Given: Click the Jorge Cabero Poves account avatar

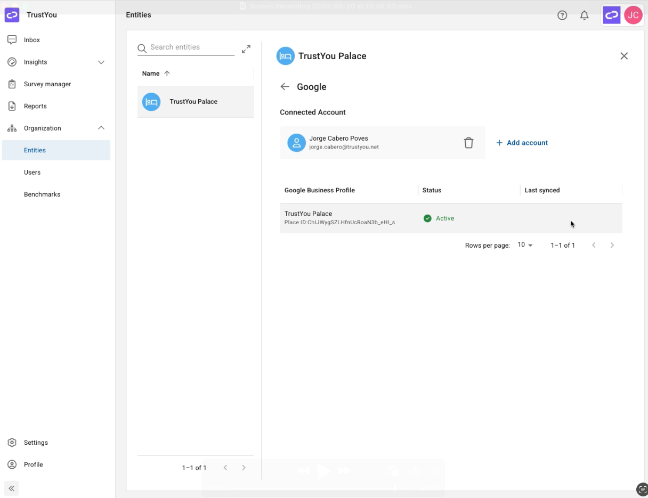Looking at the screenshot, I should 297,143.
